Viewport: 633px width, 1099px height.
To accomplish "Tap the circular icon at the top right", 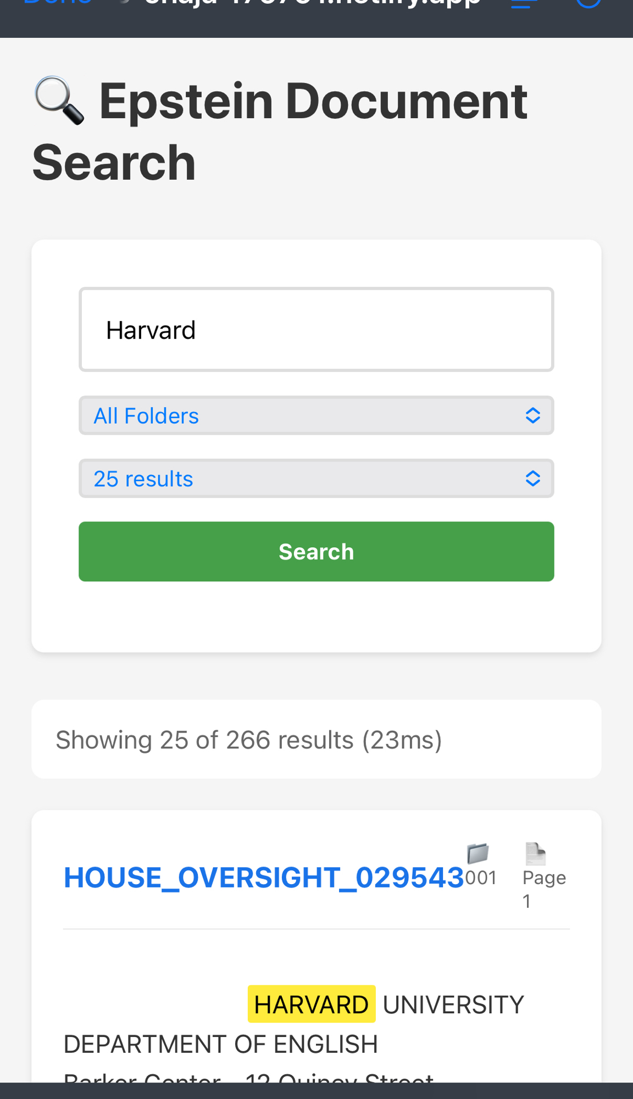I will point(588,3).
